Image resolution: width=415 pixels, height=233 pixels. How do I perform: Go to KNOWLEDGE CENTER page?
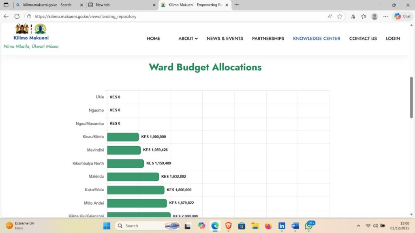pos(317,38)
